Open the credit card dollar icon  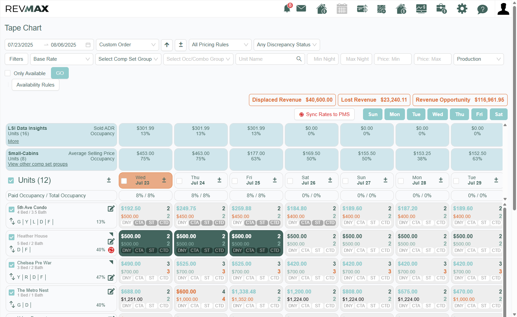coord(362,9)
